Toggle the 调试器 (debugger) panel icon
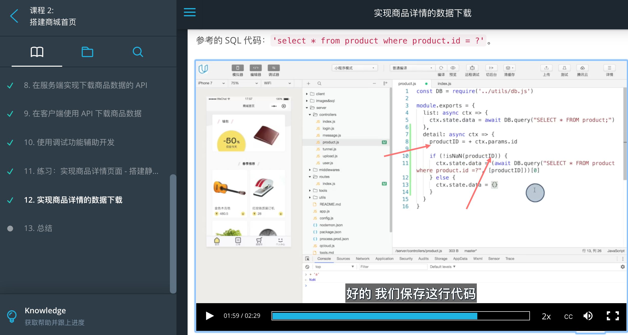 click(274, 68)
